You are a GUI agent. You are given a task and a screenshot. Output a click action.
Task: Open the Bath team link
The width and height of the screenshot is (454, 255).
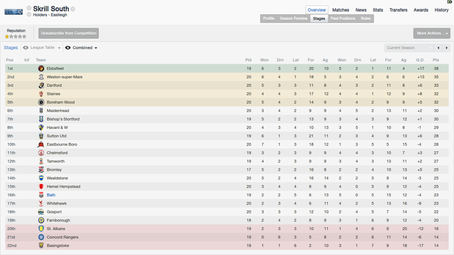tap(51, 195)
